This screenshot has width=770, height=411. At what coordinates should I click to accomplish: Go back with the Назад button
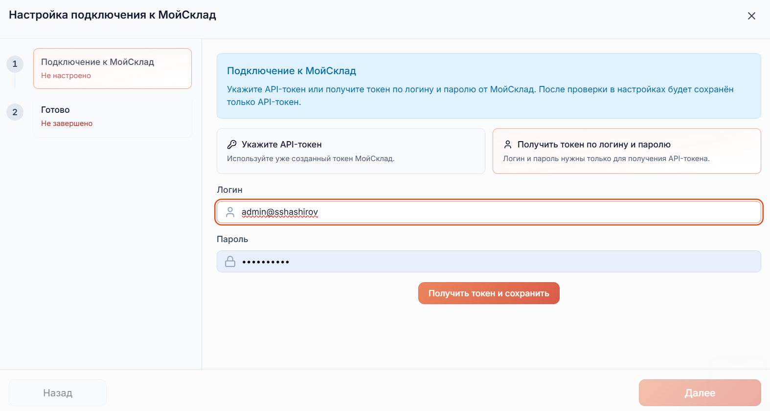tap(58, 393)
